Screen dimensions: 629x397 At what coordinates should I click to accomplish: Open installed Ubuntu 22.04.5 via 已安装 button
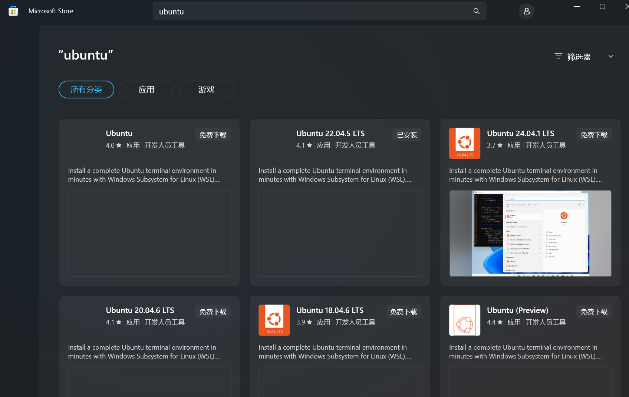tap(406, 134)
